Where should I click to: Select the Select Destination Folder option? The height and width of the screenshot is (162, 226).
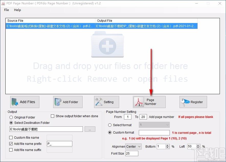tap(11, 123)
